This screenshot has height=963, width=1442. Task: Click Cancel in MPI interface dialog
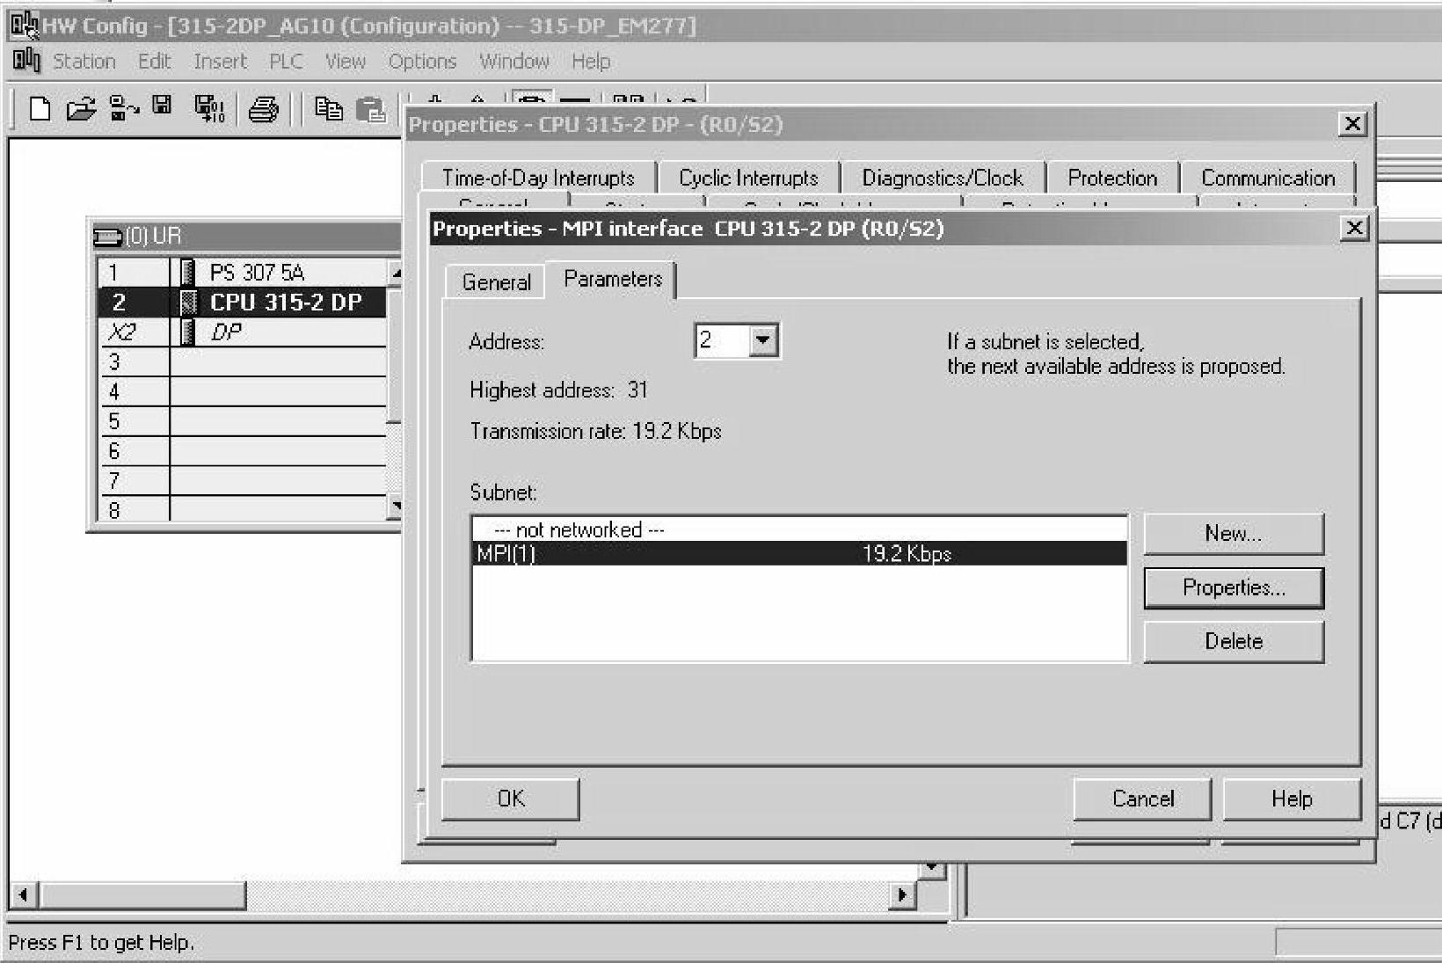[x=1143, y=799]
